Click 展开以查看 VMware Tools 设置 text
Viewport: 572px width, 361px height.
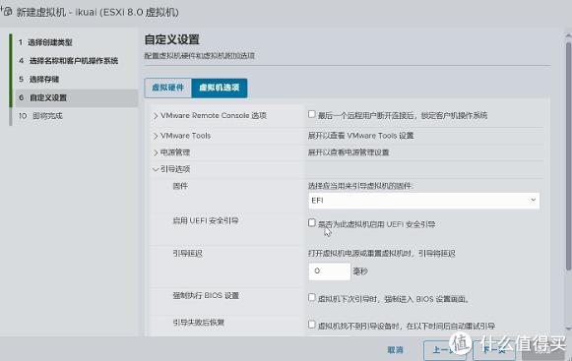(360, 136)
